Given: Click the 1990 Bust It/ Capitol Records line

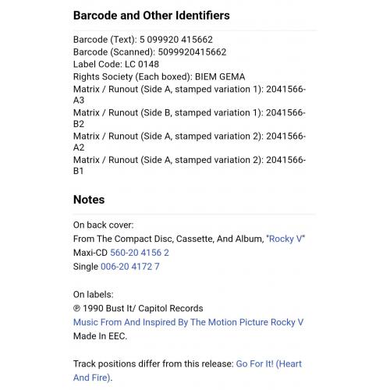Looking at the screenshot, I should point(138,308).
